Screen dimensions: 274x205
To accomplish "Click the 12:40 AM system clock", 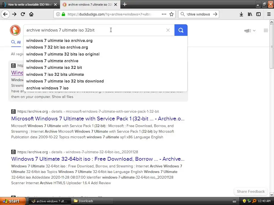I will click(264, 201).
